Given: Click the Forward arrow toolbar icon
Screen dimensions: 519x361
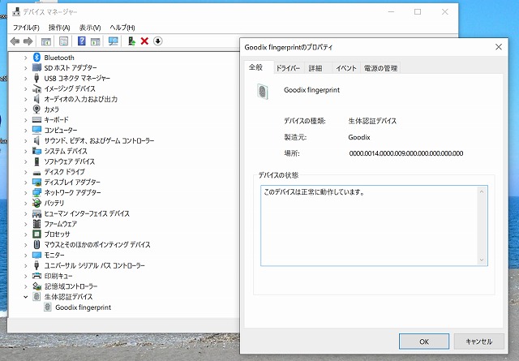Looking at the screenshot, I should coord(28,41).
